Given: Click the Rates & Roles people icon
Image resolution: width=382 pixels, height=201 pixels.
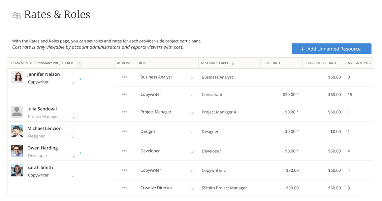Looking at the screenshot, I should (17, 15).
